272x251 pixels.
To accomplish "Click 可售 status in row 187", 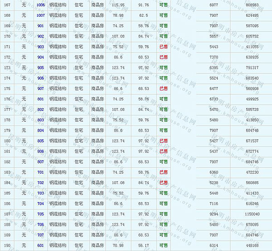I will (x=163, y=214).
